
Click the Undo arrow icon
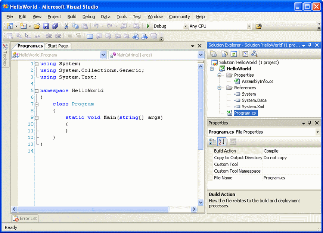[96, 26]
